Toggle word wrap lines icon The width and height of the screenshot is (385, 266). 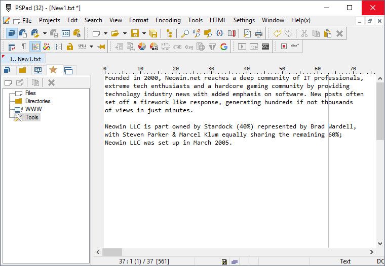(x=12, y=47)
